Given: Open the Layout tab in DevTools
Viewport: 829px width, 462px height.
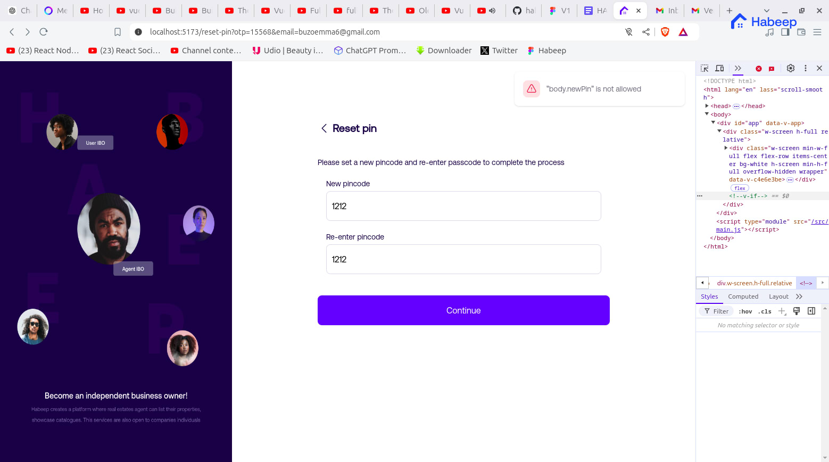Looking at the screenshot, I should pyautogui.click(x=778, y=296).
